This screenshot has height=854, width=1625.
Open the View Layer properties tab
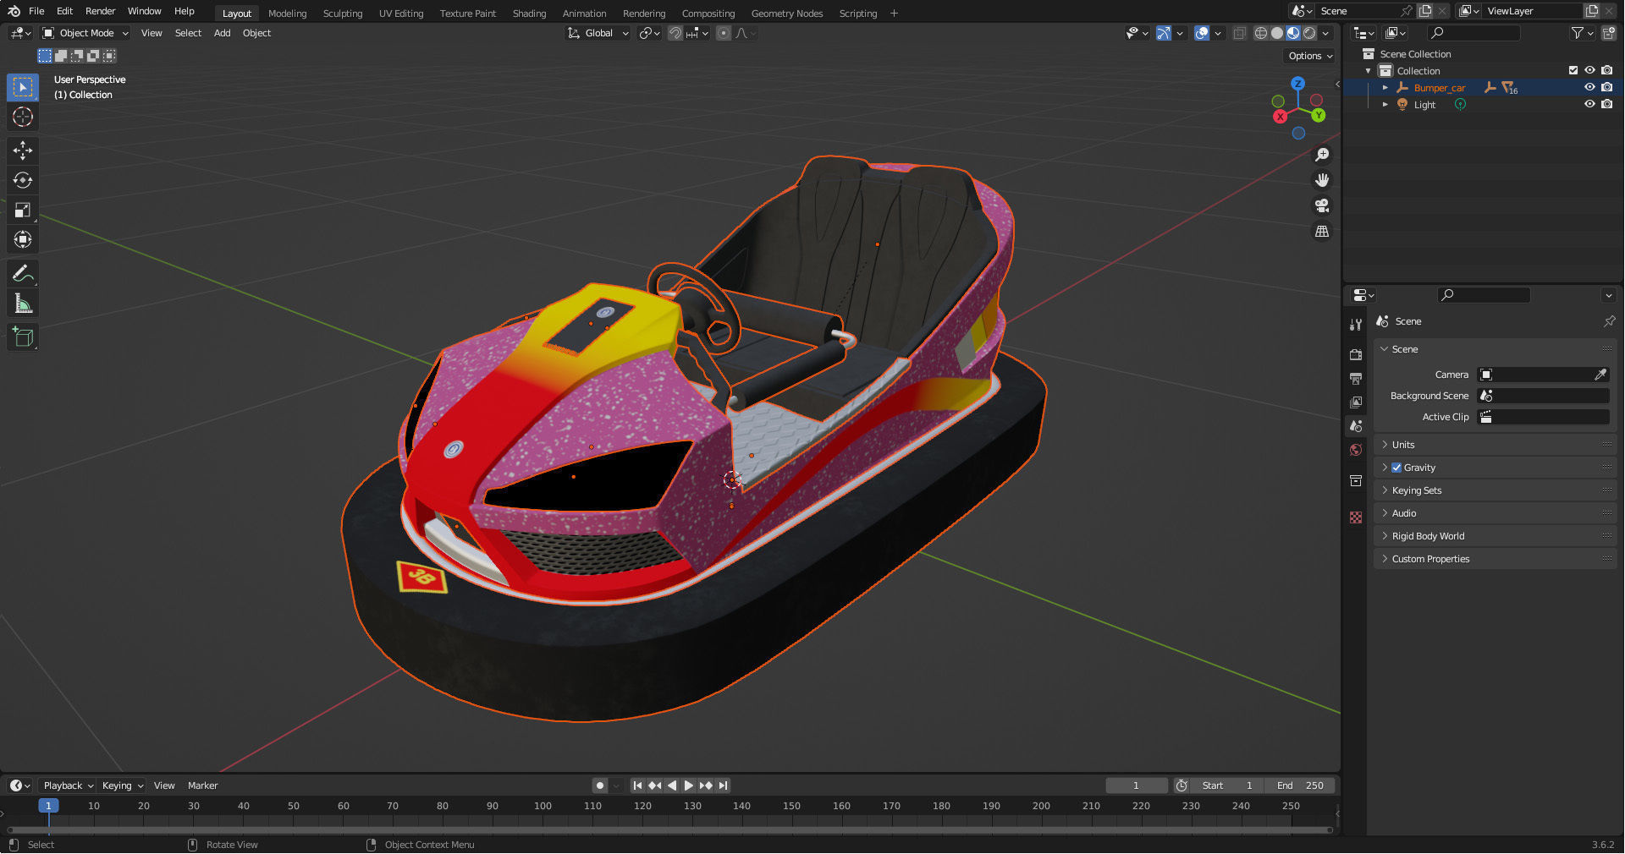pos(1356,402)
